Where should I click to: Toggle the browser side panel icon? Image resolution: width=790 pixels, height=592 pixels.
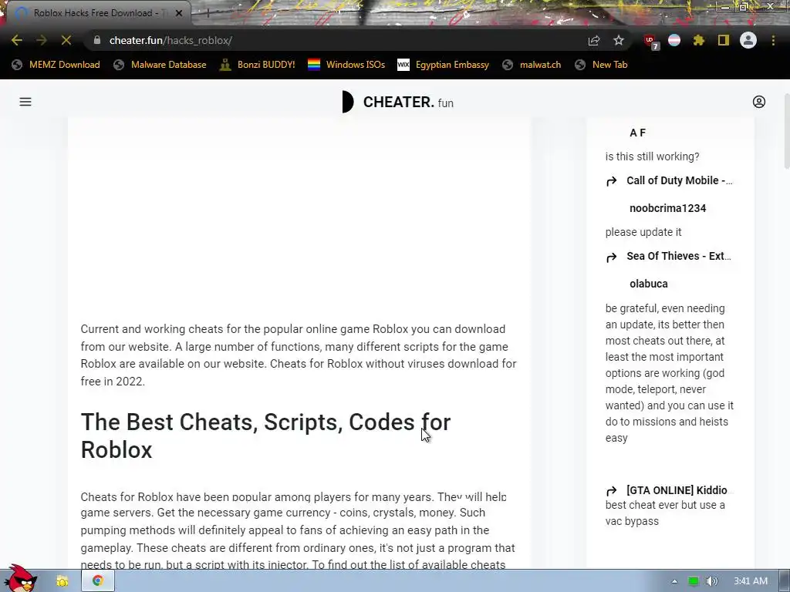pyautogui.click(x=724, y=40)
